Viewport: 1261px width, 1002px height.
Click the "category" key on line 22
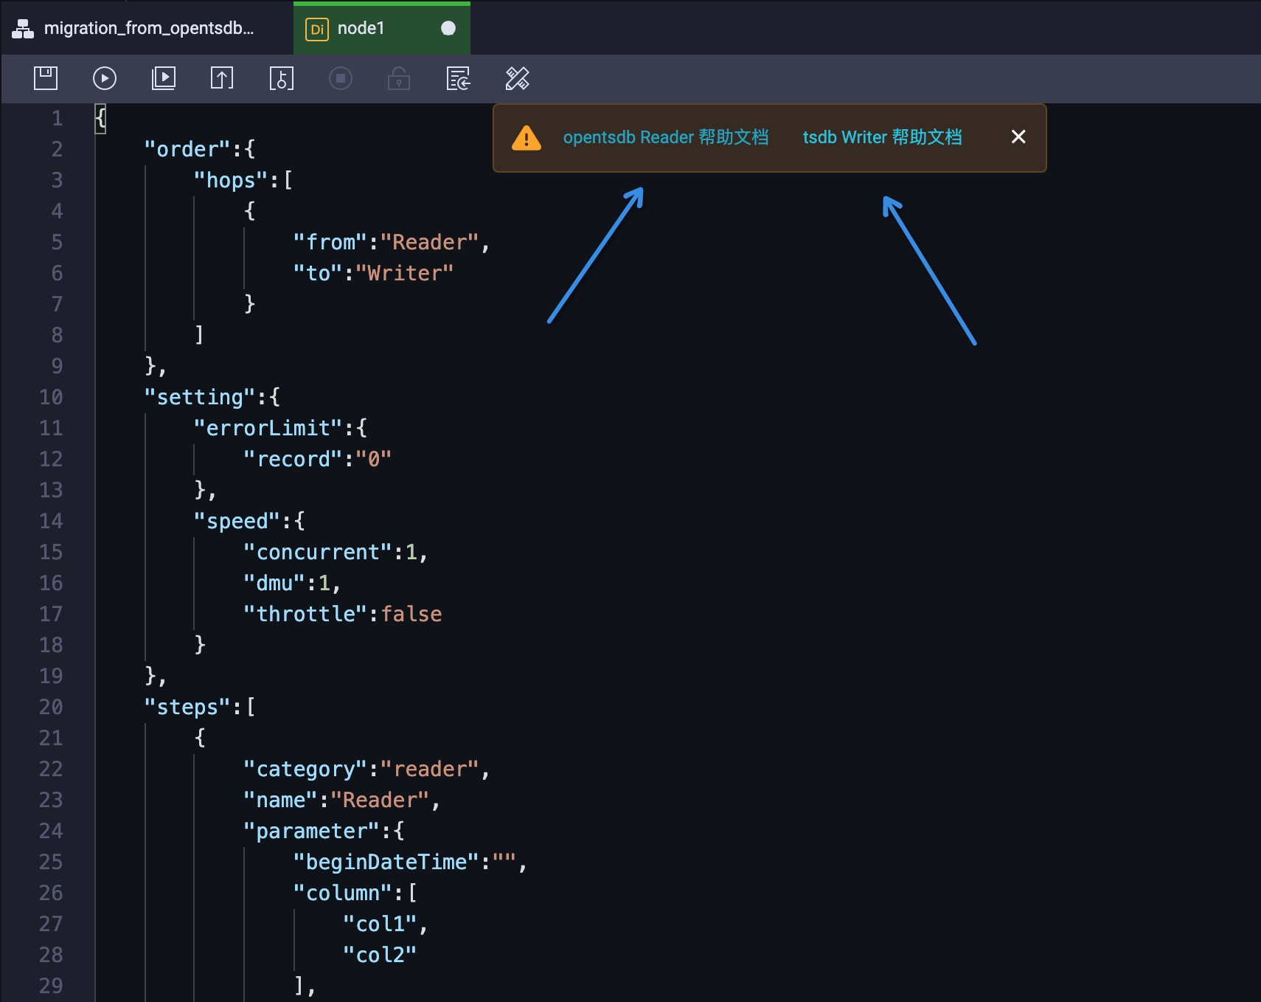306,769
